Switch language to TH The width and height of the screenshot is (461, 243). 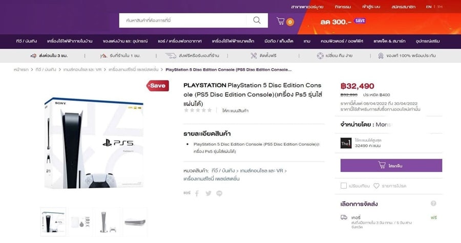(439, 7)
